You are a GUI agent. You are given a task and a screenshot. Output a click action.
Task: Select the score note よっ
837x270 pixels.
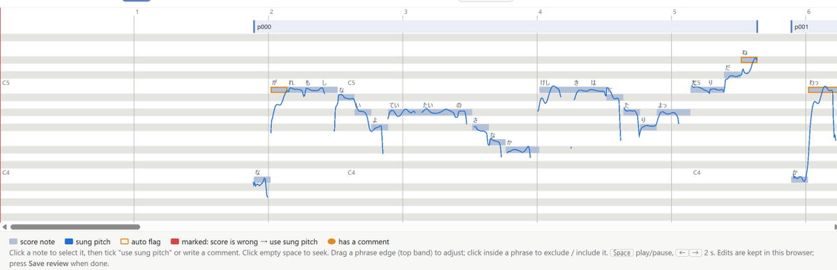(x=673, y=112)
